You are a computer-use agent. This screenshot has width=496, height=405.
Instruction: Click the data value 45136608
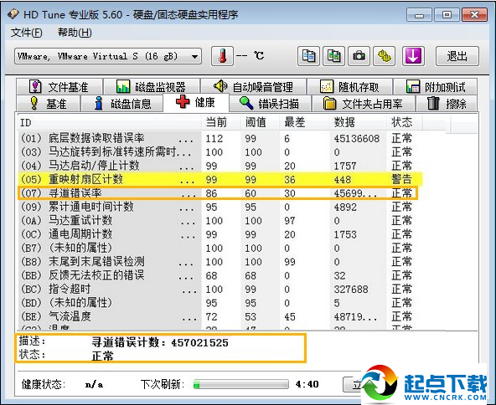[x=357, y=138]
